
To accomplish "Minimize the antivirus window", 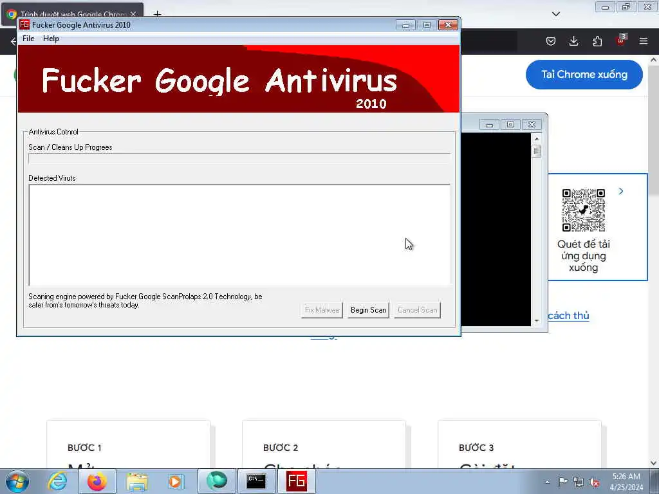I will [x=405, y=25].
